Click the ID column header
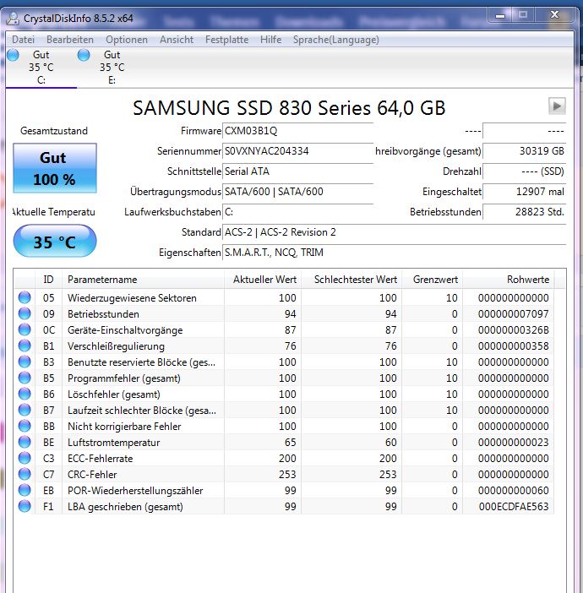The width and height of the screenshot is (583, 593). coord(48,280)
